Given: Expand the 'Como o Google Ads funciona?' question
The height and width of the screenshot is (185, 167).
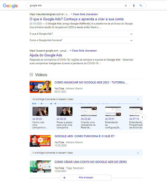Looking at the screenshot, I should tap(81, 40).
